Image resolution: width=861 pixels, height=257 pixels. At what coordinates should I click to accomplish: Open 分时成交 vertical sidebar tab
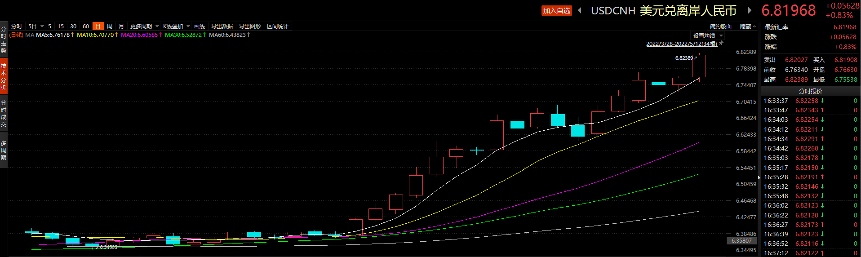coord(4,113)
